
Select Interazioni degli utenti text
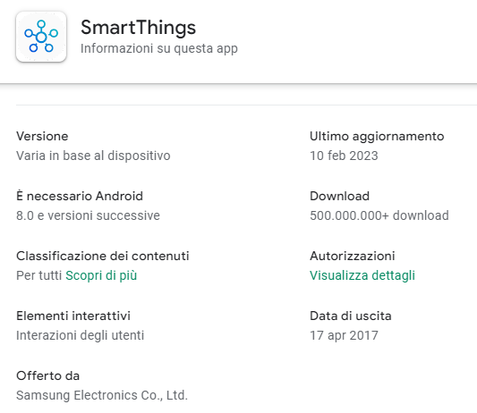pyautogui.click(x=81, y=335)
